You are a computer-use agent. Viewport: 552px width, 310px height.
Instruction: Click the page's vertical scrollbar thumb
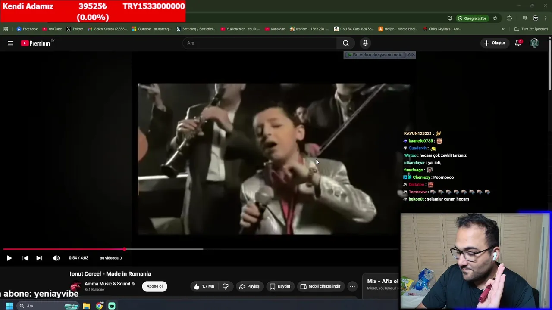(549, 65)
